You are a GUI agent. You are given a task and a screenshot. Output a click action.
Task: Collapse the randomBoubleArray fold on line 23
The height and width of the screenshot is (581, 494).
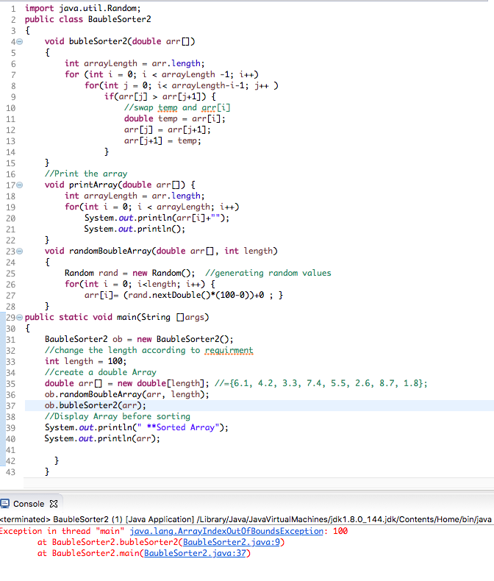pos(20,252)
